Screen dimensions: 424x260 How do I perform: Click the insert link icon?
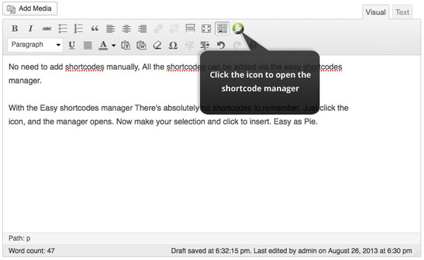158,28
